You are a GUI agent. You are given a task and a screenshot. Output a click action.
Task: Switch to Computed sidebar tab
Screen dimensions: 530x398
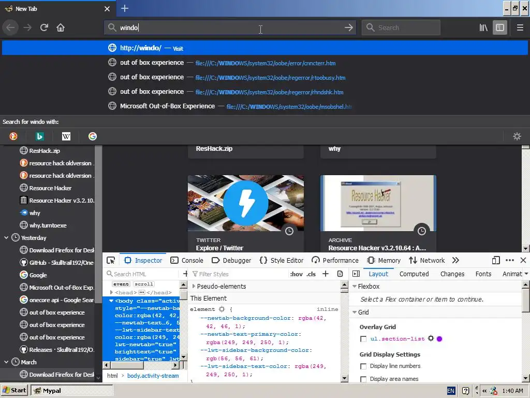(414, 274)
